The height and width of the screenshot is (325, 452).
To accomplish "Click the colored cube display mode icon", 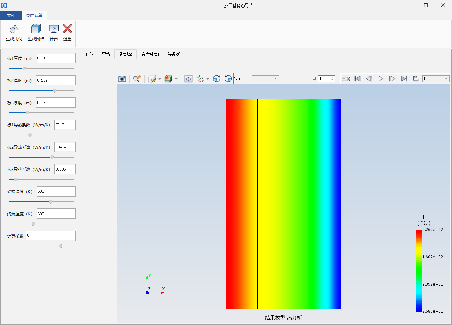I will point(168,79).
